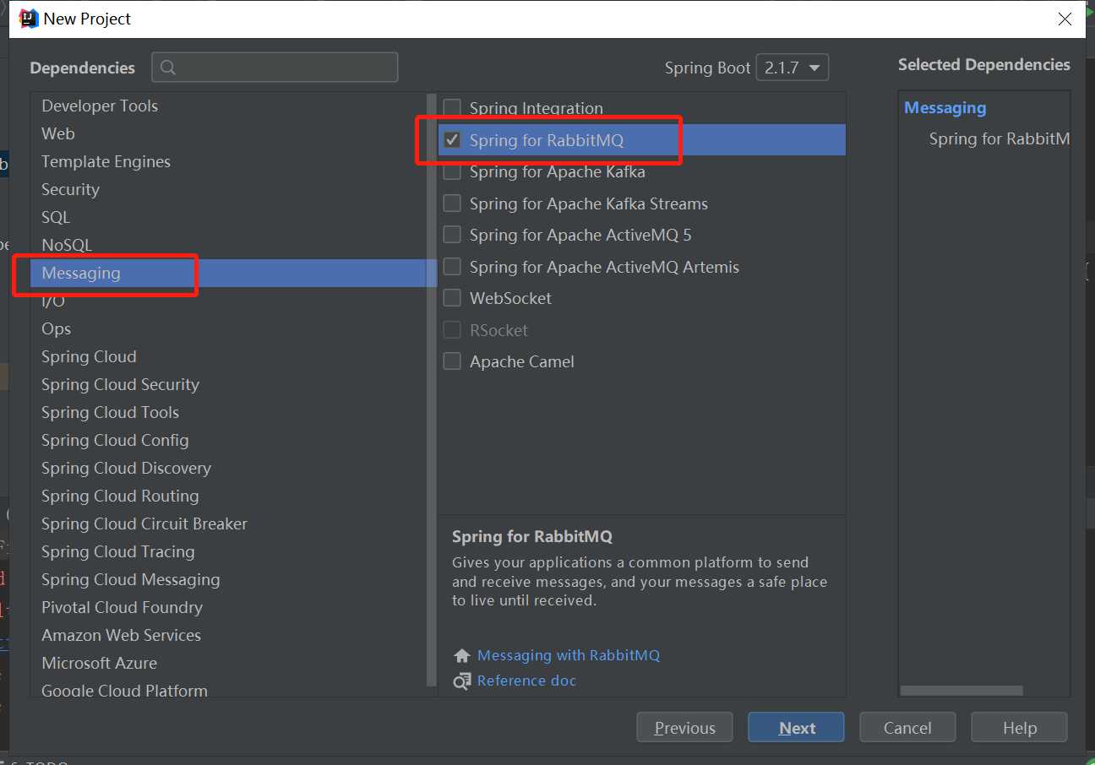Click the reference doc icon
This screenshot has height=765, width=1095.
coord(461,681)
